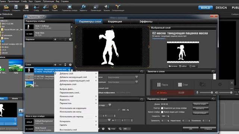Click the Стоп recorder button
The image size is (239, 134).
(x=183, y=84)
